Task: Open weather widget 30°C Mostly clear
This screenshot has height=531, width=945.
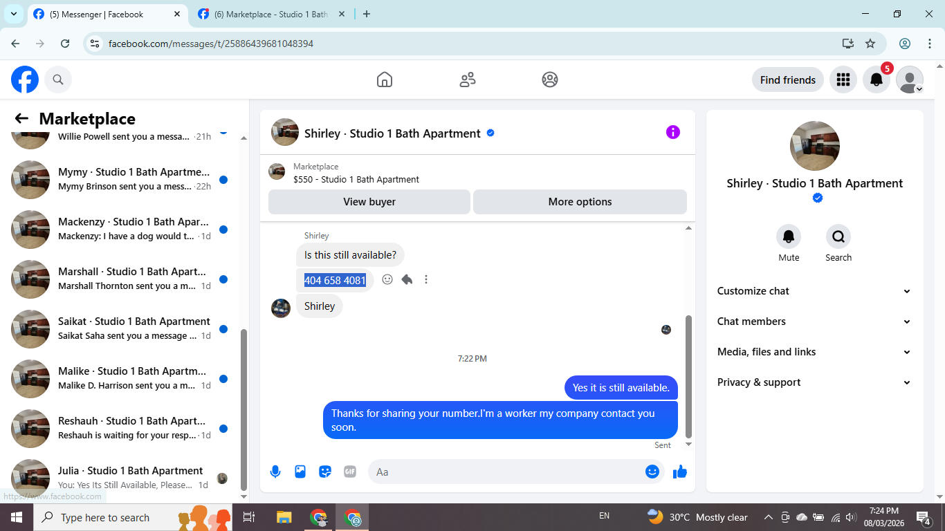Action: [x=697, y=517]
